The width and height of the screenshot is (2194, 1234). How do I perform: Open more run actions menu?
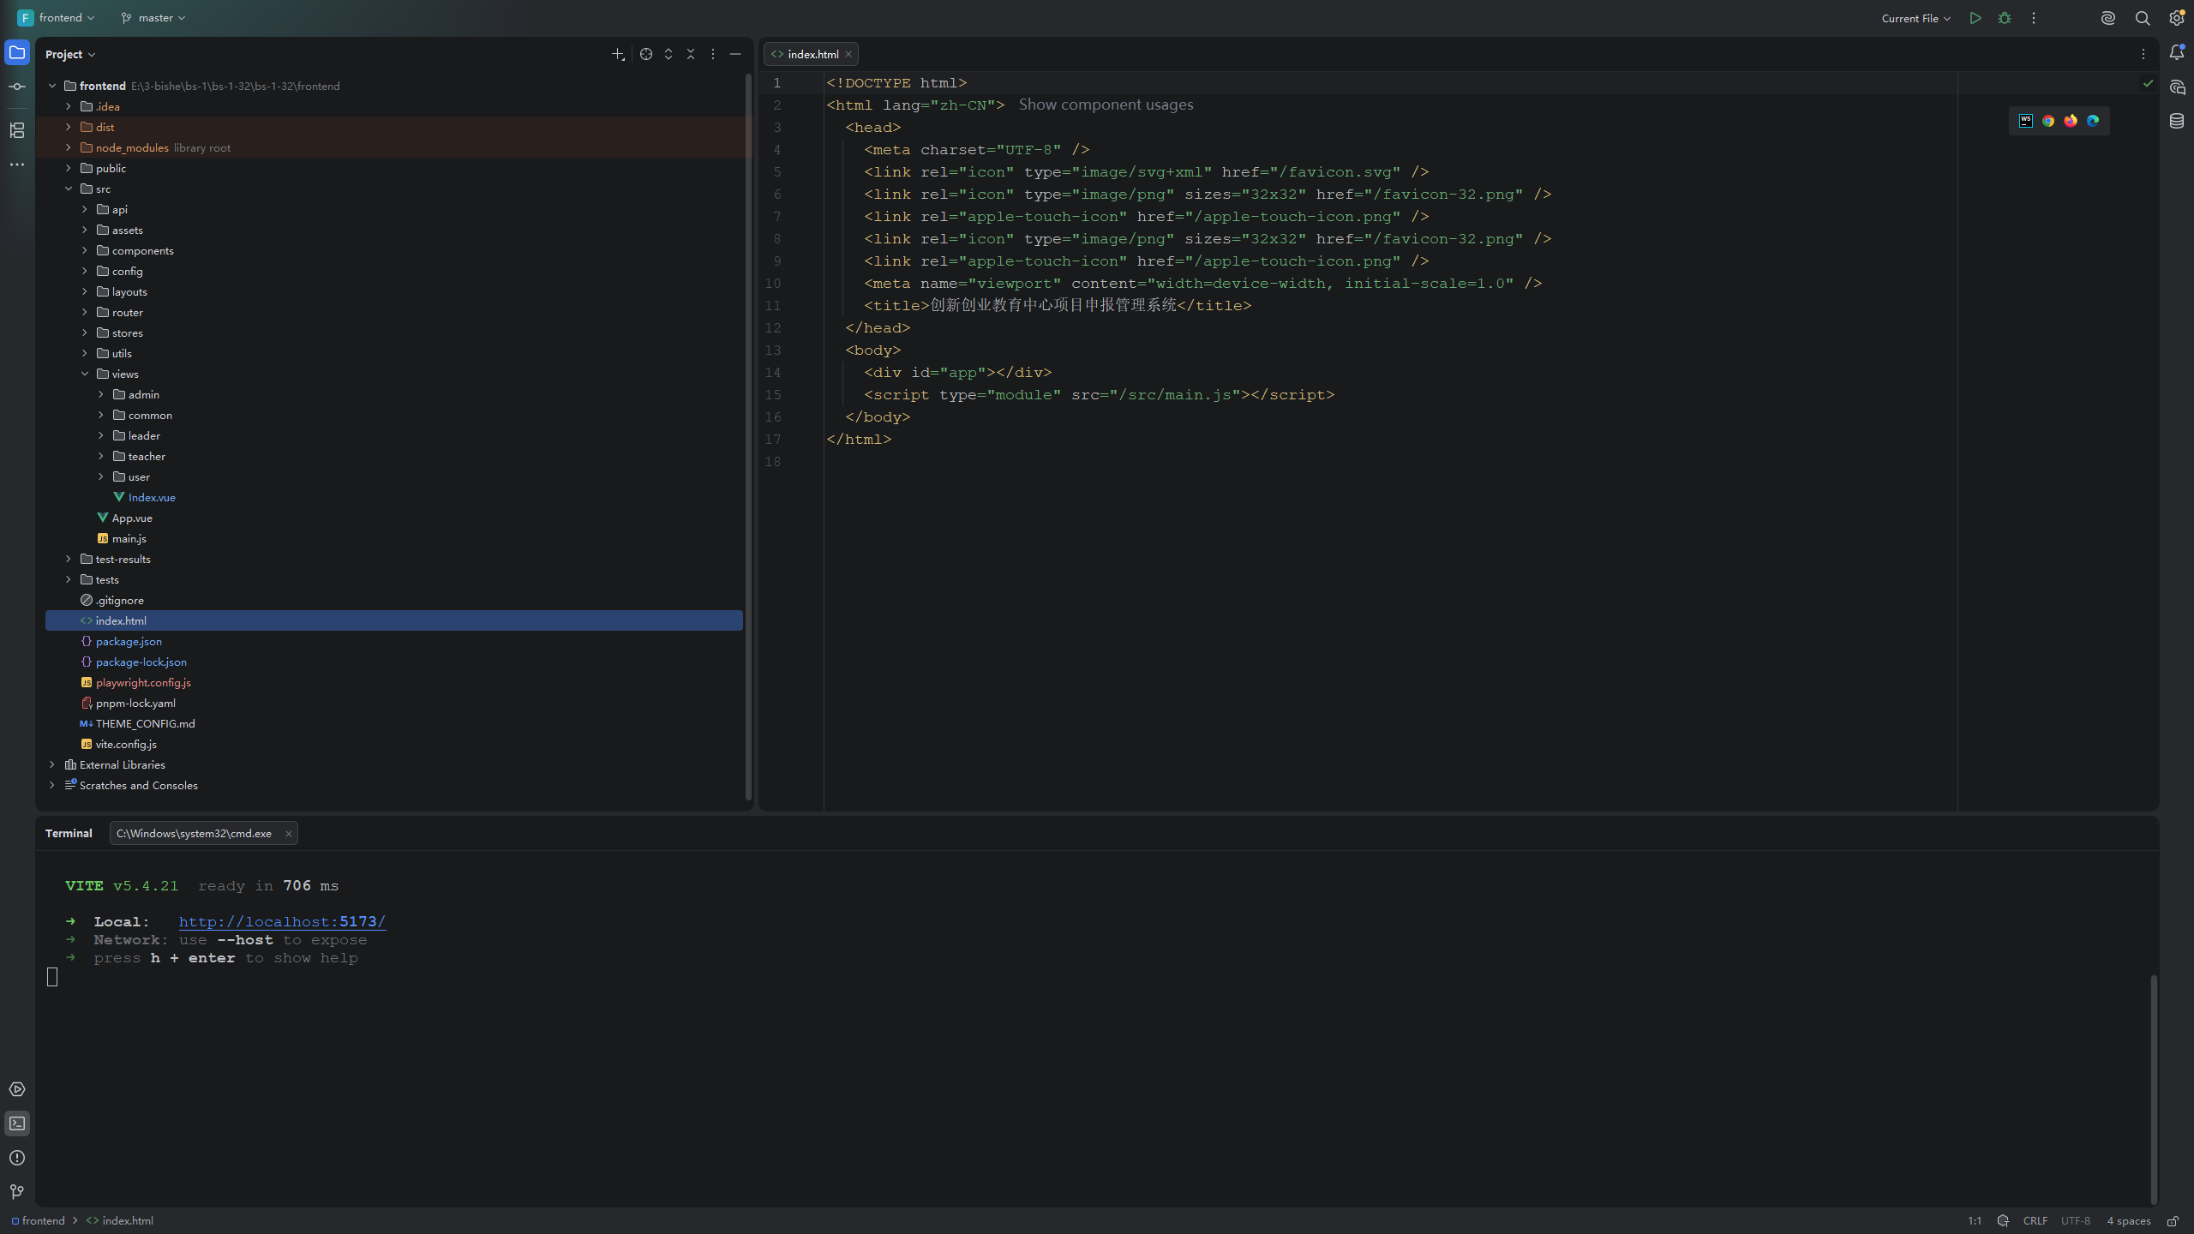[2034, 18]
